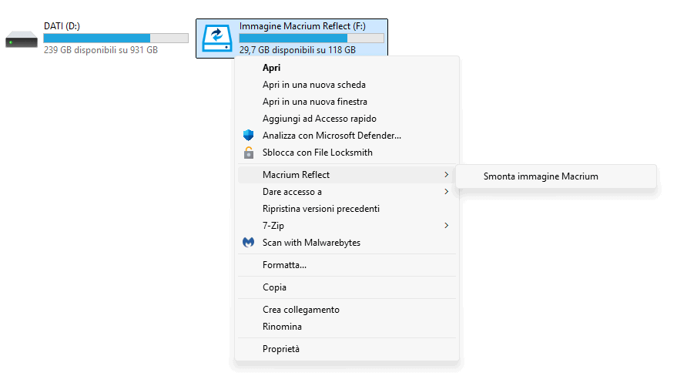The width and height of the screenshot is (677, 386).
Task: Select Aggiungi ad Accesso rapido
Action: coord(347,119)
